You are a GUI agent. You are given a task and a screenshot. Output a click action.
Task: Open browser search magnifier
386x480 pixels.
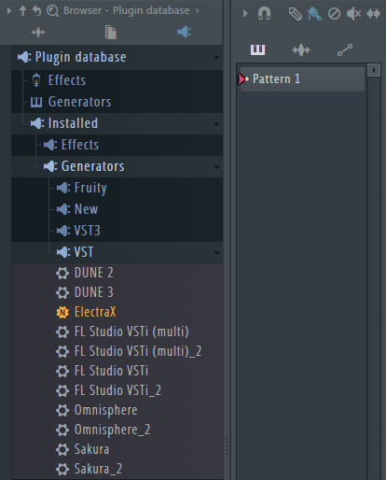tap(52, 11)
